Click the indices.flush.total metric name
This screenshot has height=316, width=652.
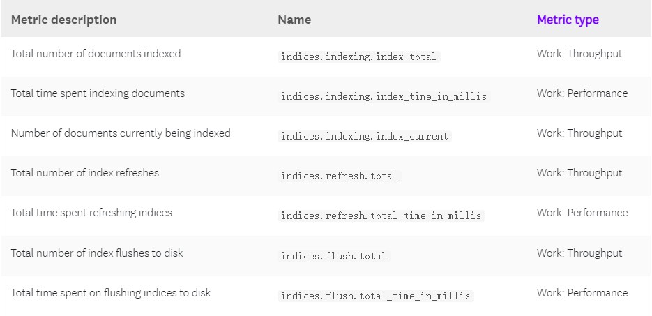point(333,256)
